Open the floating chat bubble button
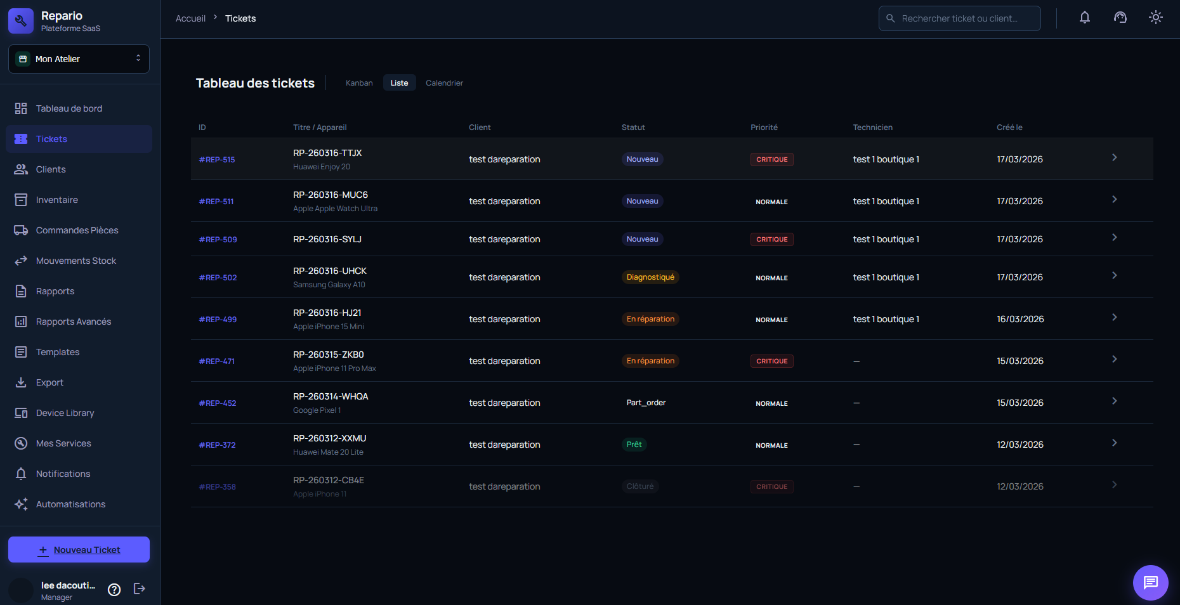The height and width of the screenshot is (605, 1180). click(1150, 582)
